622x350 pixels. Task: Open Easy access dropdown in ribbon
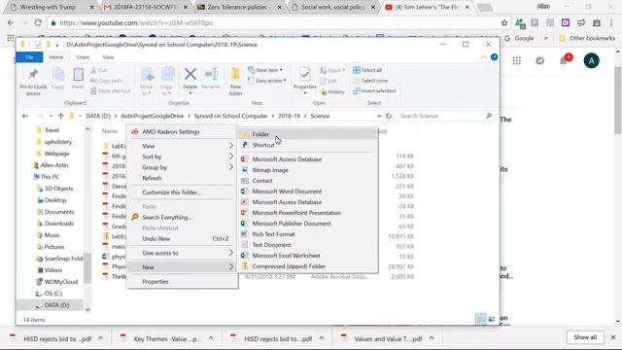[x=267, y=81]
